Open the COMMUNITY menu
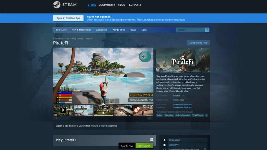 [x=107, y=5]
